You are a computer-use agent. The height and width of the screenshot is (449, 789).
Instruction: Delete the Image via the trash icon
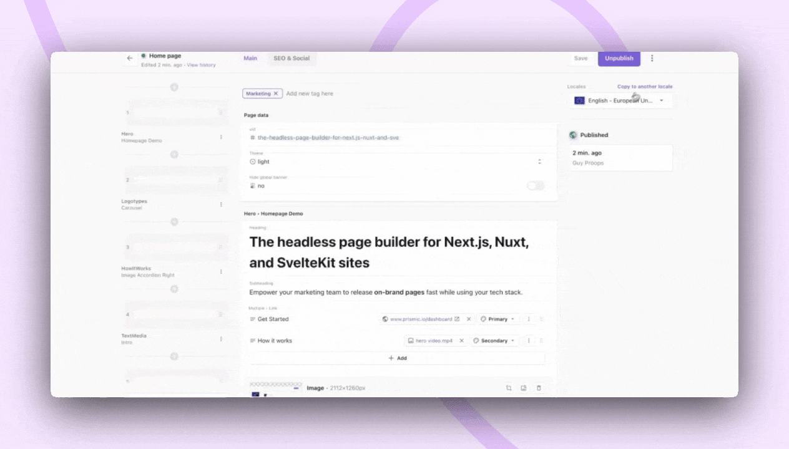pyautogui.click(x=538, y=388)
